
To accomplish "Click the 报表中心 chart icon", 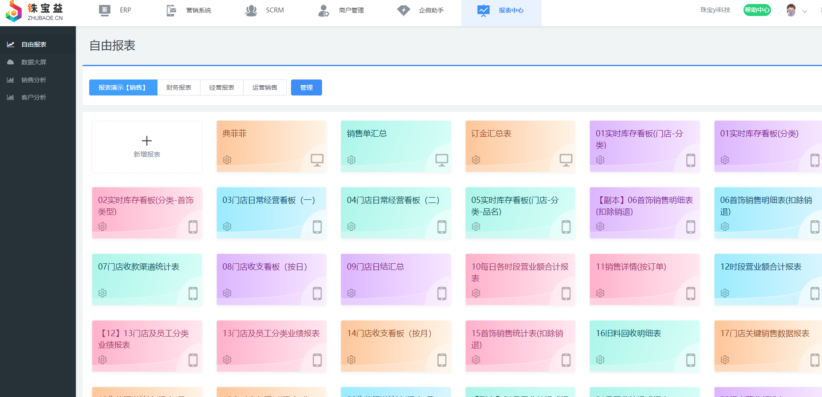I will [x=484, y=10].
